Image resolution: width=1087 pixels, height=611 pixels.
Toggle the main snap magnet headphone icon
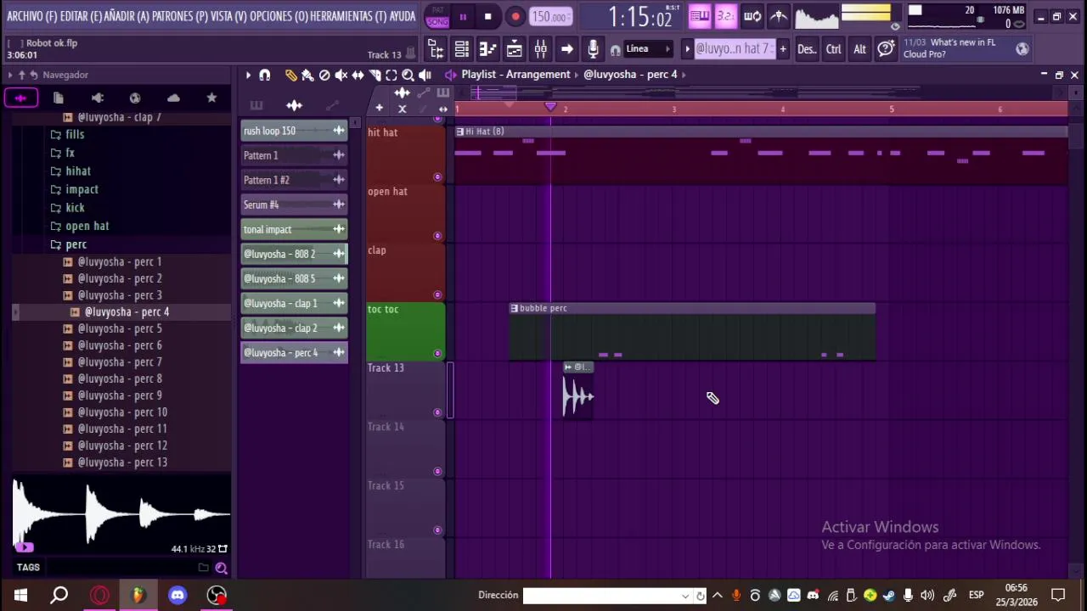click(x=615, y=50)
